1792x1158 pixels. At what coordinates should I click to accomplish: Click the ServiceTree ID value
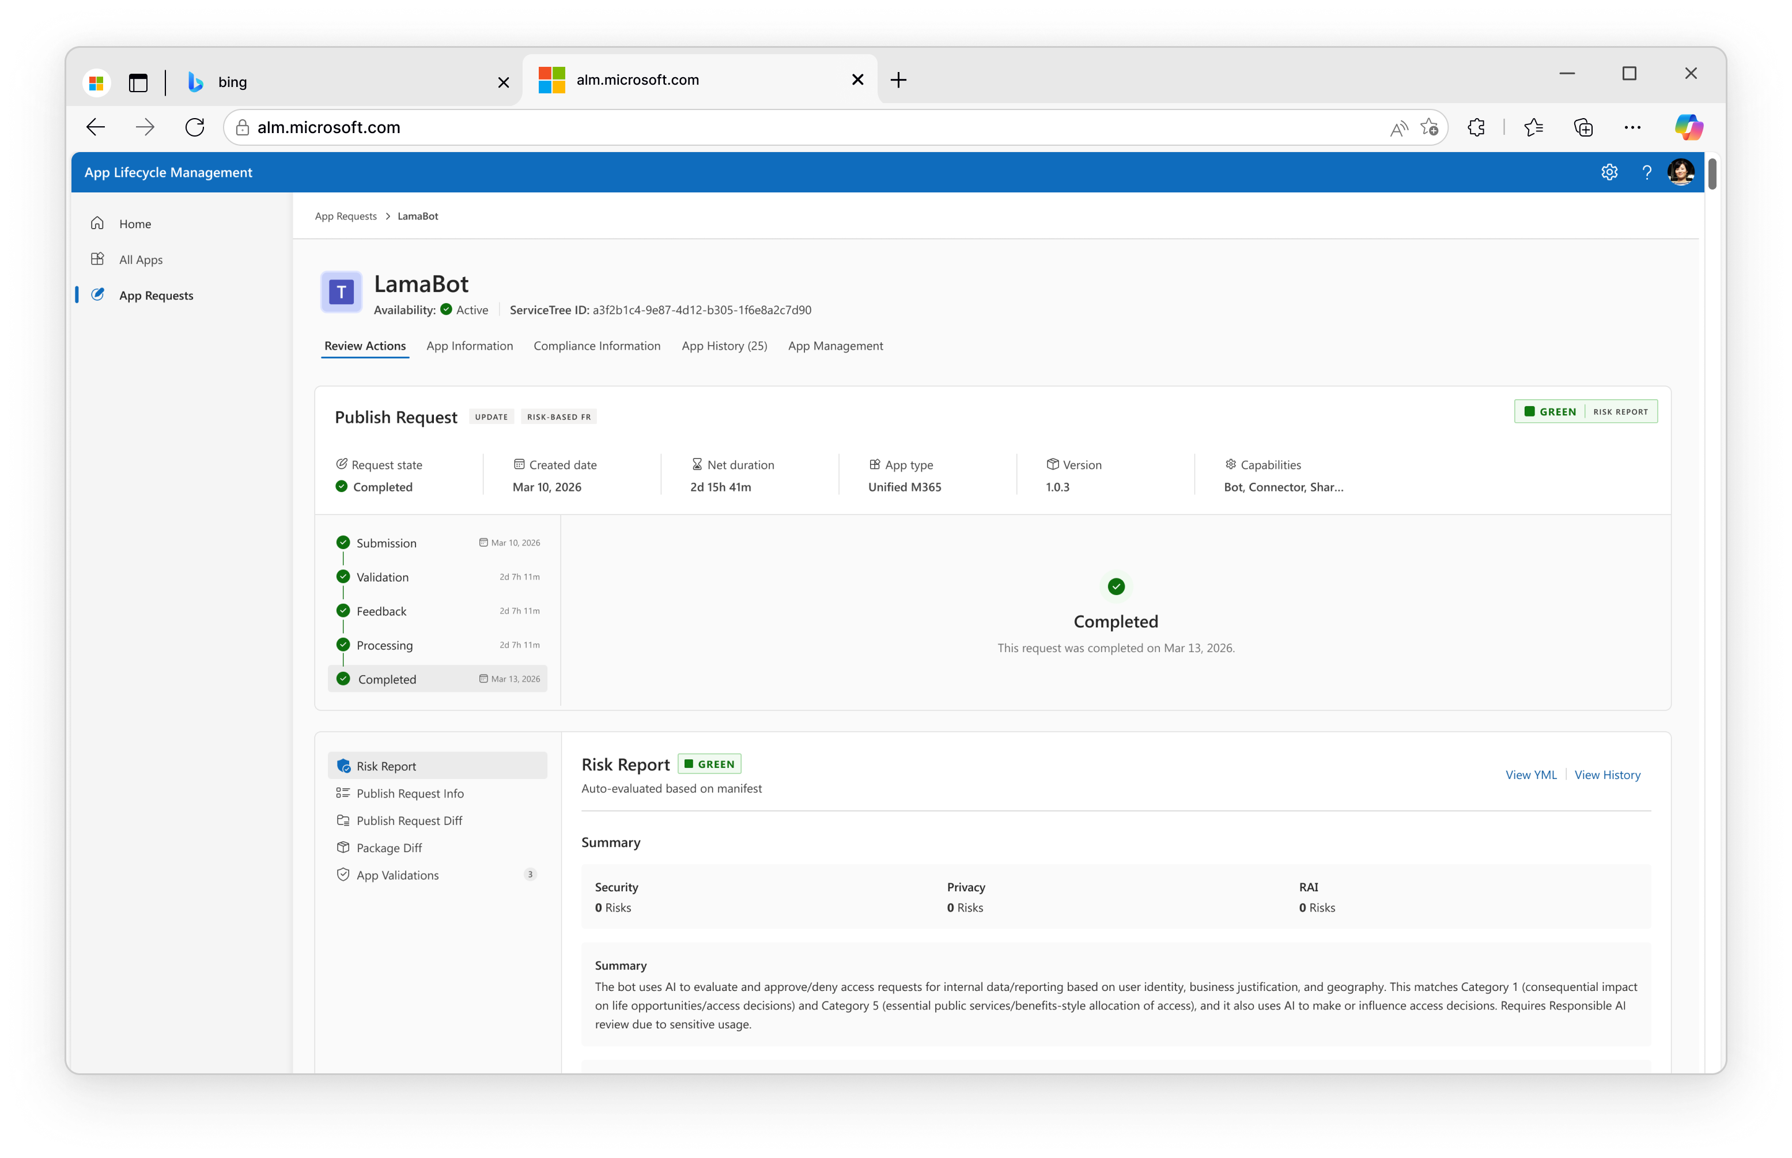point(702,310)
